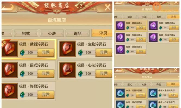Select the 极品·饰品淬灵石 red stone icon
Image resolution: width=181 pixels, height=108 pixels.
[x=9, y=91]
